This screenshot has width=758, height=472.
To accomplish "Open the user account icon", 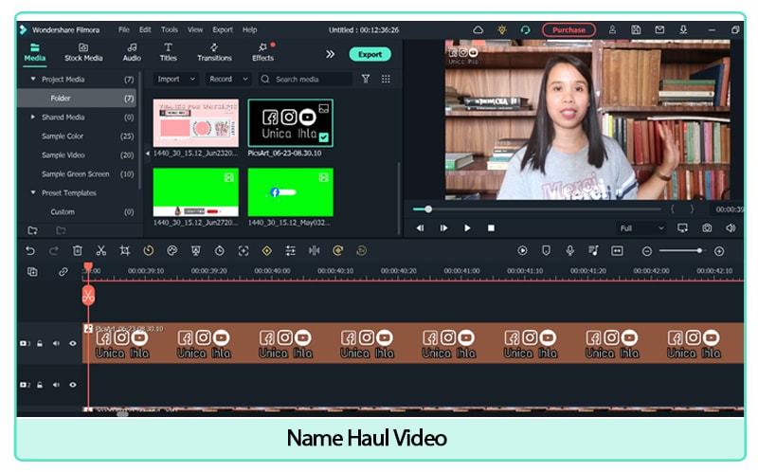I will (x=612, y=30).
